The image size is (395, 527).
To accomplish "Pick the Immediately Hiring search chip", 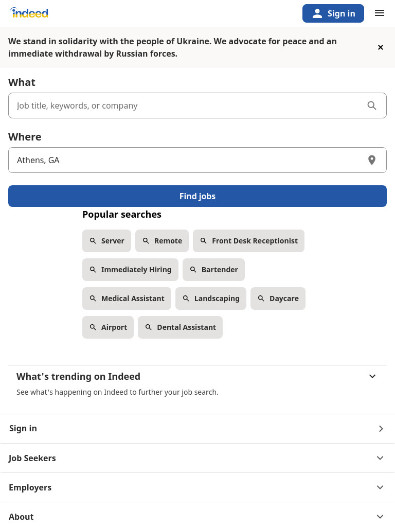I will click(130, 270).
